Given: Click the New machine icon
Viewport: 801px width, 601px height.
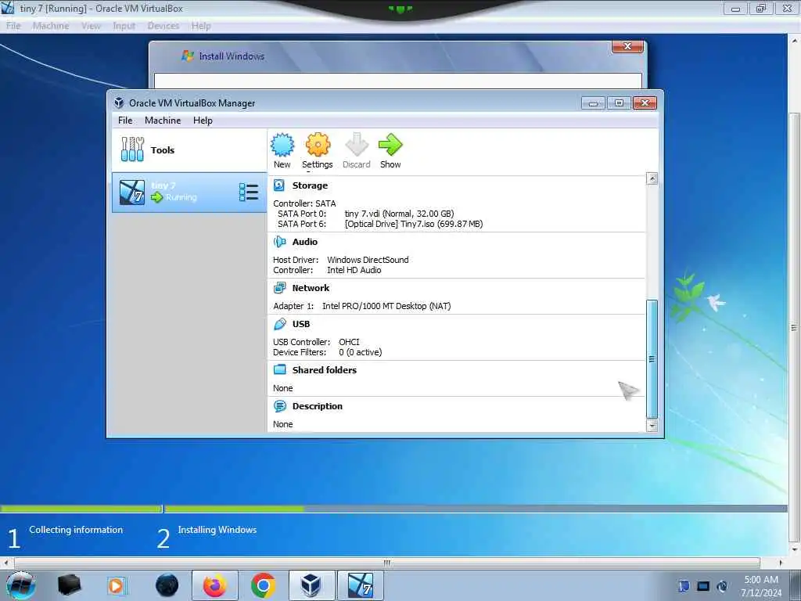Looking at the screenshot, I should click(x=282, y=145).
